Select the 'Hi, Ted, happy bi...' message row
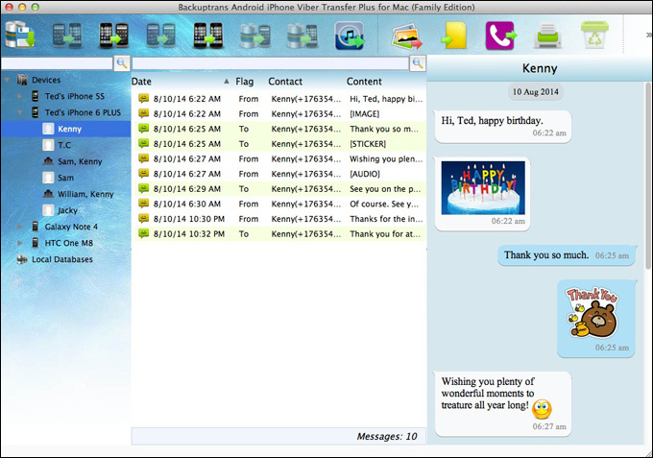This screenshot has height=458, width=653. [x=279, y=99]
